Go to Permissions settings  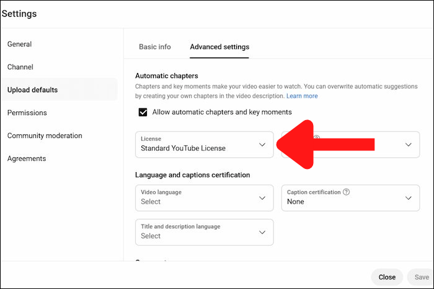(x=27, y=113)
